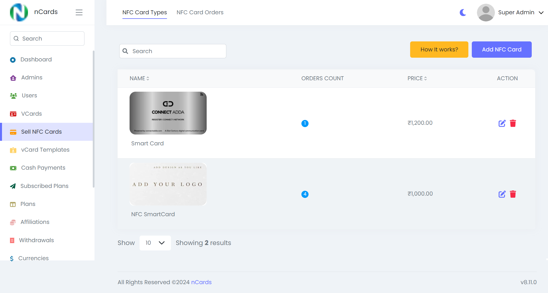Open the nCards link in the footer

coord(201,282)
